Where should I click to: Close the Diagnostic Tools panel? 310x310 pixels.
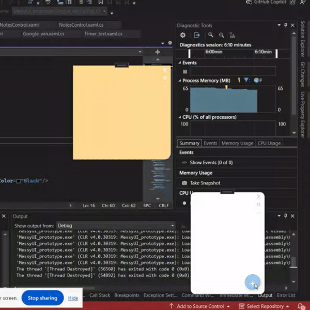coord(292,25)
